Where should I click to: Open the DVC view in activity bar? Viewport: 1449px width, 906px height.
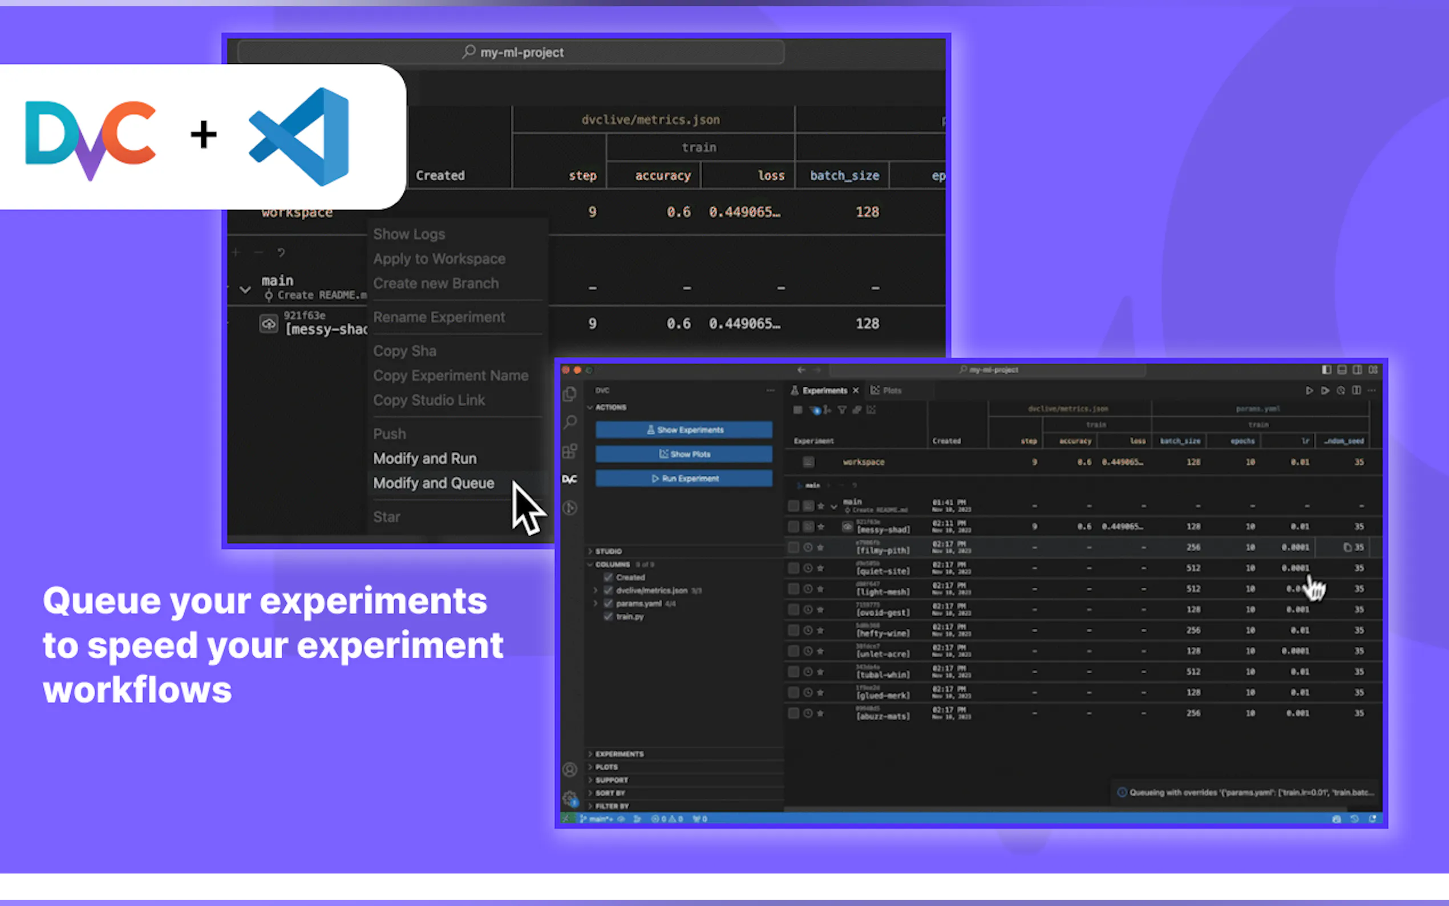coord(570,479)
